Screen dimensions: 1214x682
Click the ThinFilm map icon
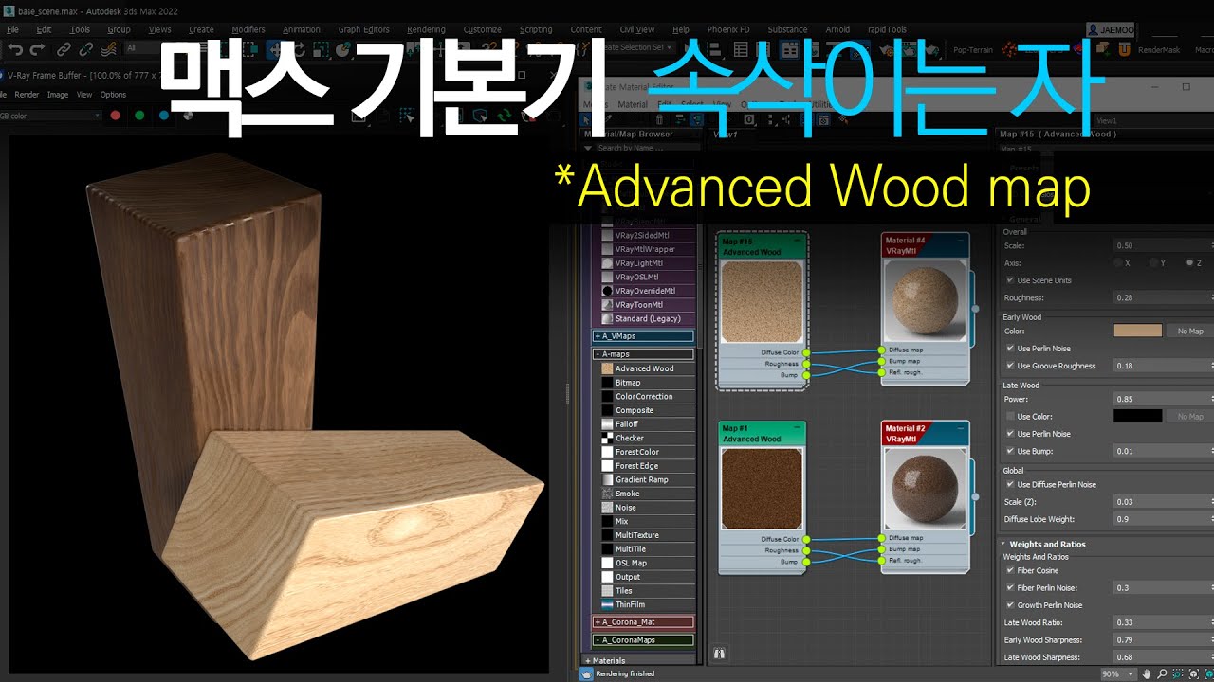coord(607,604)
